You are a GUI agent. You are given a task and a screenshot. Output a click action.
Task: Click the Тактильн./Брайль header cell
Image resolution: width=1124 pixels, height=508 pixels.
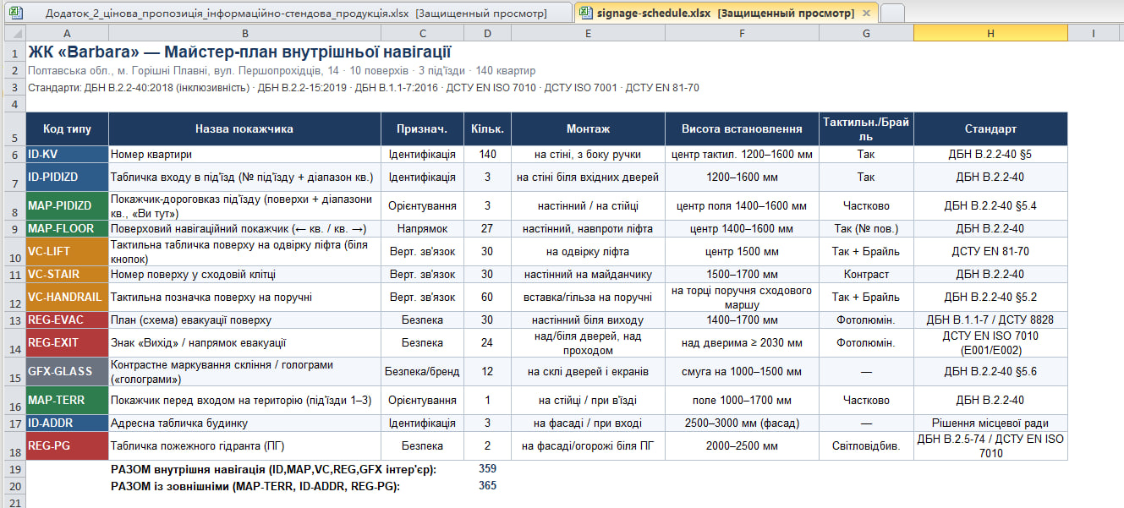[866, 129]
